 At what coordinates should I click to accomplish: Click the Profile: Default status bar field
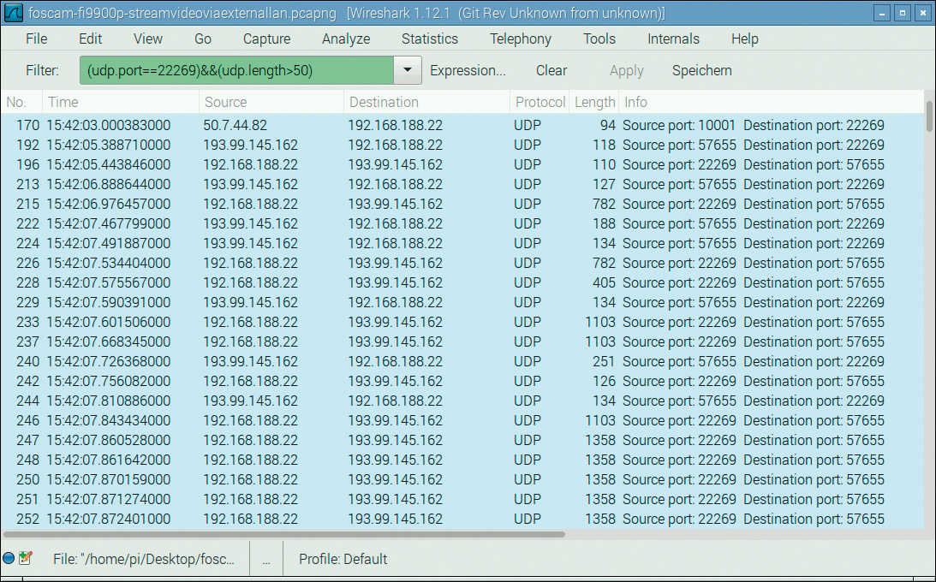(x=343, y=559)
